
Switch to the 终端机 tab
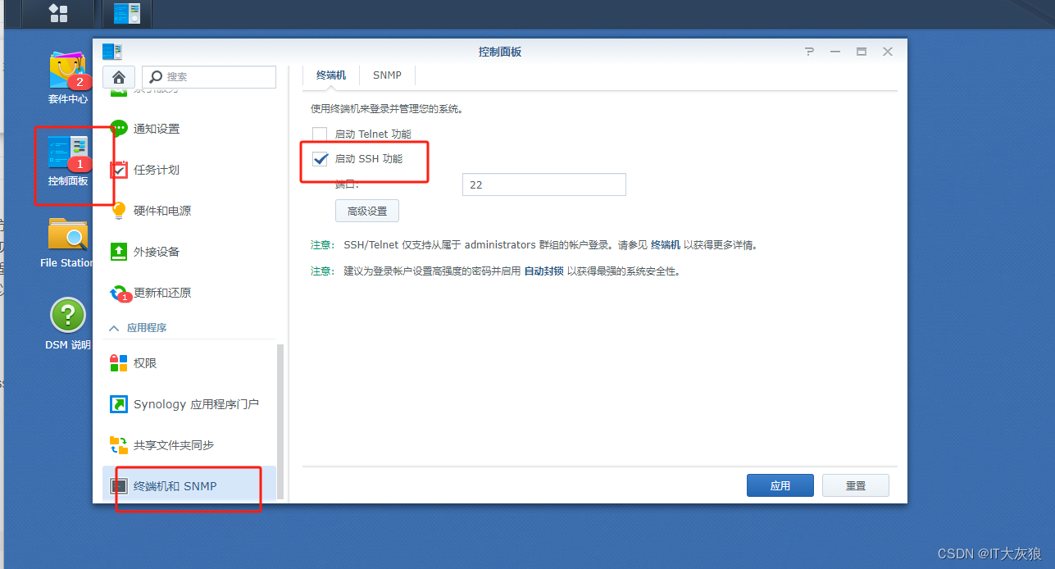331,75
